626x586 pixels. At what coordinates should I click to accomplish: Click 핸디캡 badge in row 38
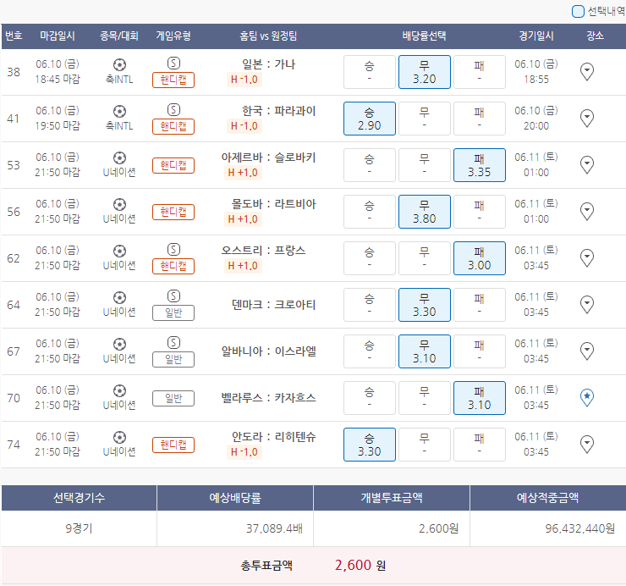click(x=173, y=80)
